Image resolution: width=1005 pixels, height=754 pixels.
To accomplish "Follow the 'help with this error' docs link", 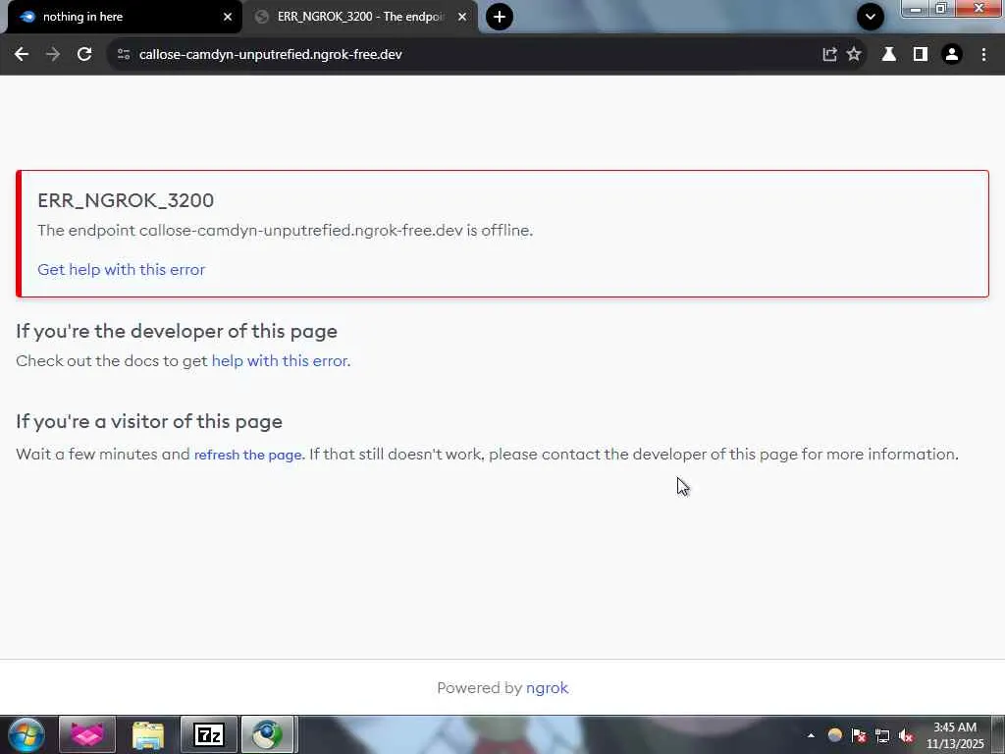I will tap(280, 360).
